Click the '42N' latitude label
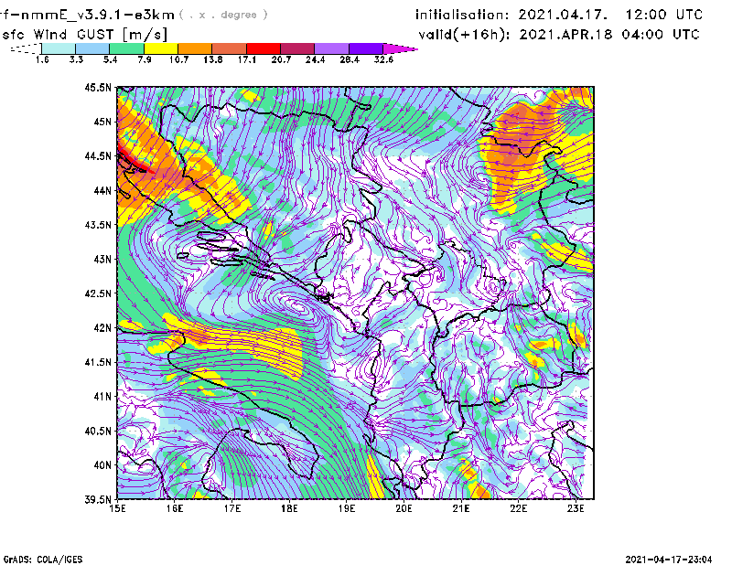The image size is (732, 565). coord(102,328)
